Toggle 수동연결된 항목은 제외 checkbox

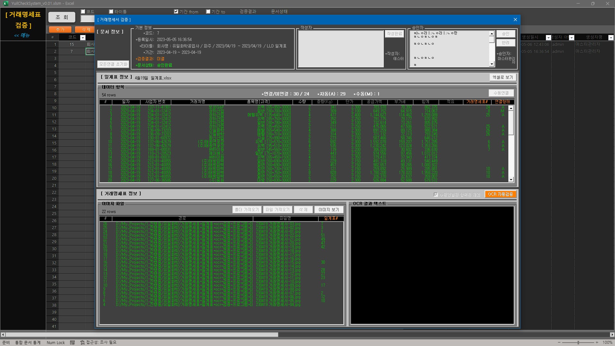pyautogui.click(x=436, y=194)
